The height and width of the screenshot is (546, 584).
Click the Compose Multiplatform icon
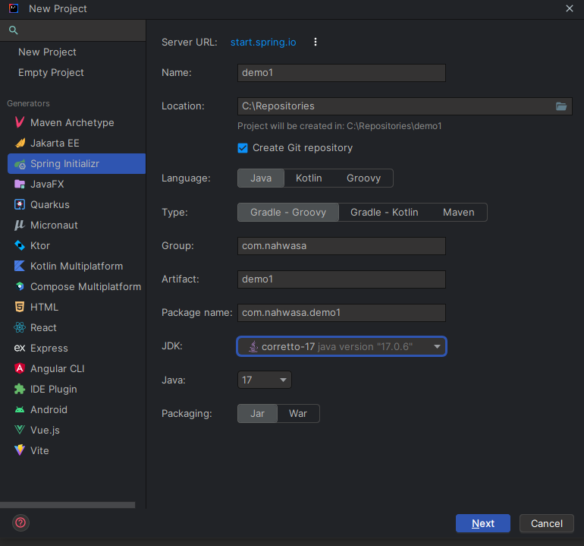(20, 286)
